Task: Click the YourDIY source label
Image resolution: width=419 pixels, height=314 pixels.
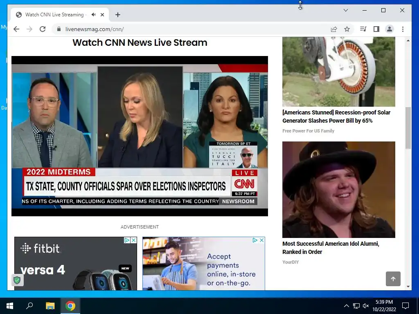Action: point(291,262)
